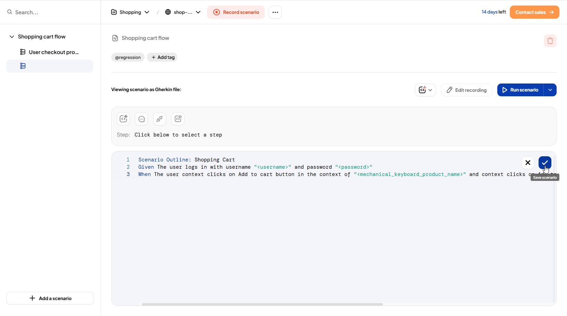Viewport: 567px width, 316px height.
Task: Expand the Run scenario options arrow
Action: [x=550, y=90]
